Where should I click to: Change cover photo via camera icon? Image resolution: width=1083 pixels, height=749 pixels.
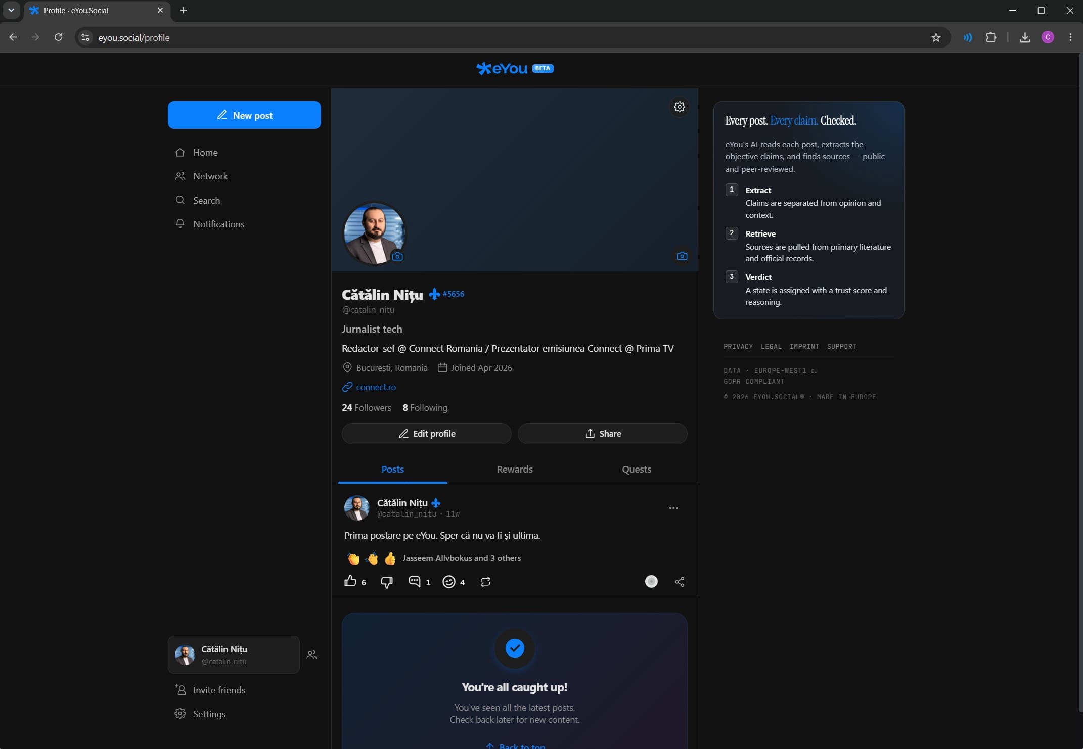682,256
